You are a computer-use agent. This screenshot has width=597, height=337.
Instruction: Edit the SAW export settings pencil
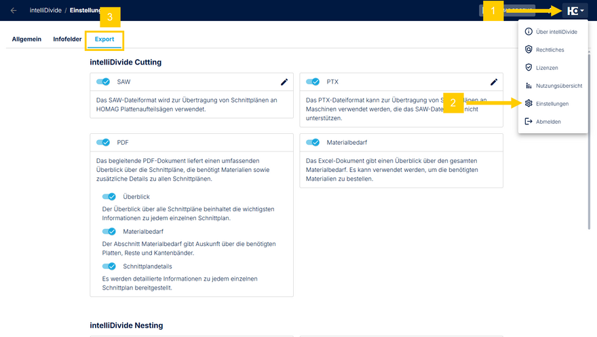(284, 82)
